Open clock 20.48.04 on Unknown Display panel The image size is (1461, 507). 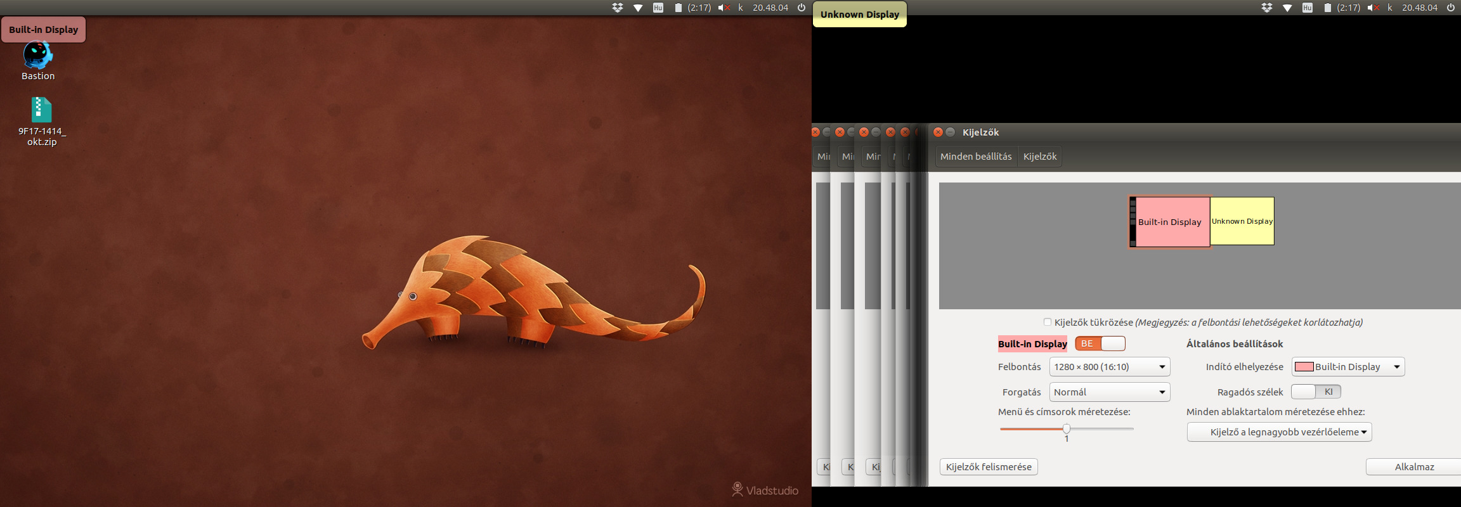click(x=1420, y=8)
